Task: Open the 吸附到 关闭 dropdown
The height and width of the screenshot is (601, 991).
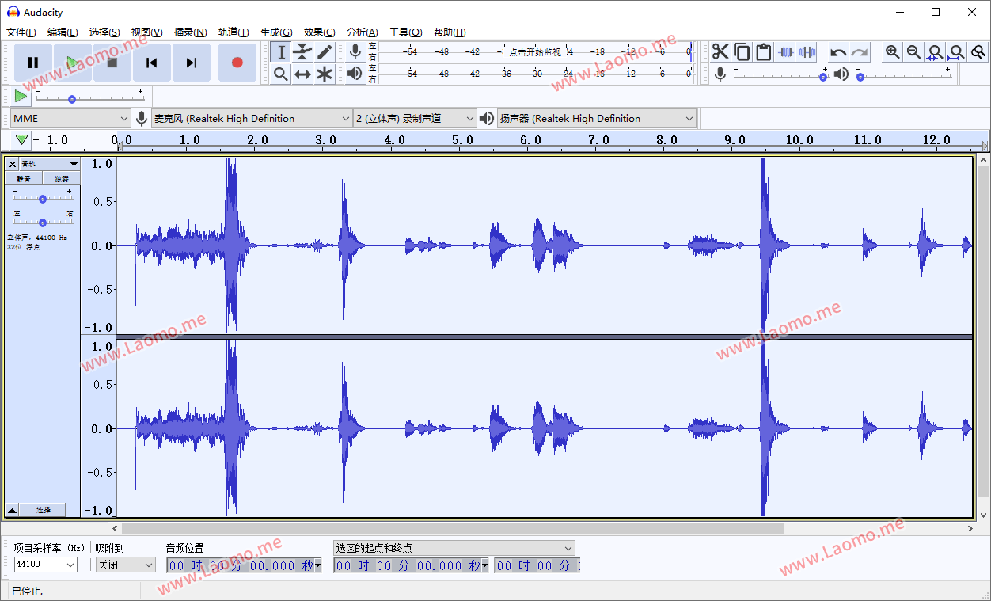Action: [x=125, y=565]
